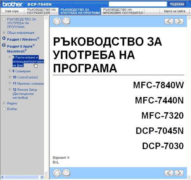Image resolution: width=191 pixels, height=180 pixels.
Task: Click the DCP-7045N header title
Action: pyautogui.click(x=39, y=5)
